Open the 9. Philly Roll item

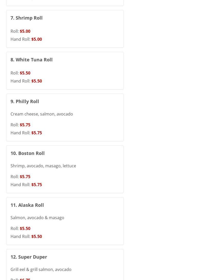tap(25, 101)
